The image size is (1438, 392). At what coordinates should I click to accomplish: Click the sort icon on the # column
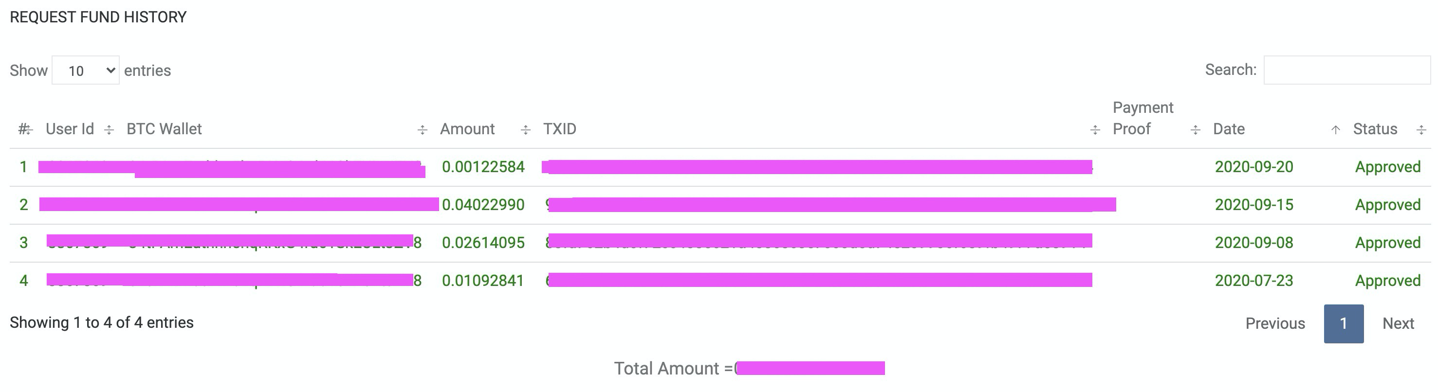[x=28, y=130]
